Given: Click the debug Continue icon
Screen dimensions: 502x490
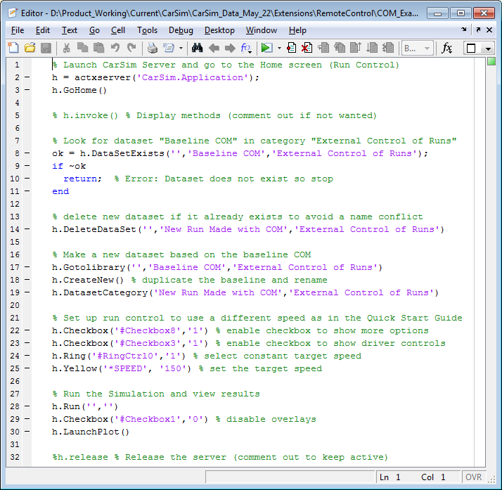Looking at the screenshot, I should coord(372,48).
